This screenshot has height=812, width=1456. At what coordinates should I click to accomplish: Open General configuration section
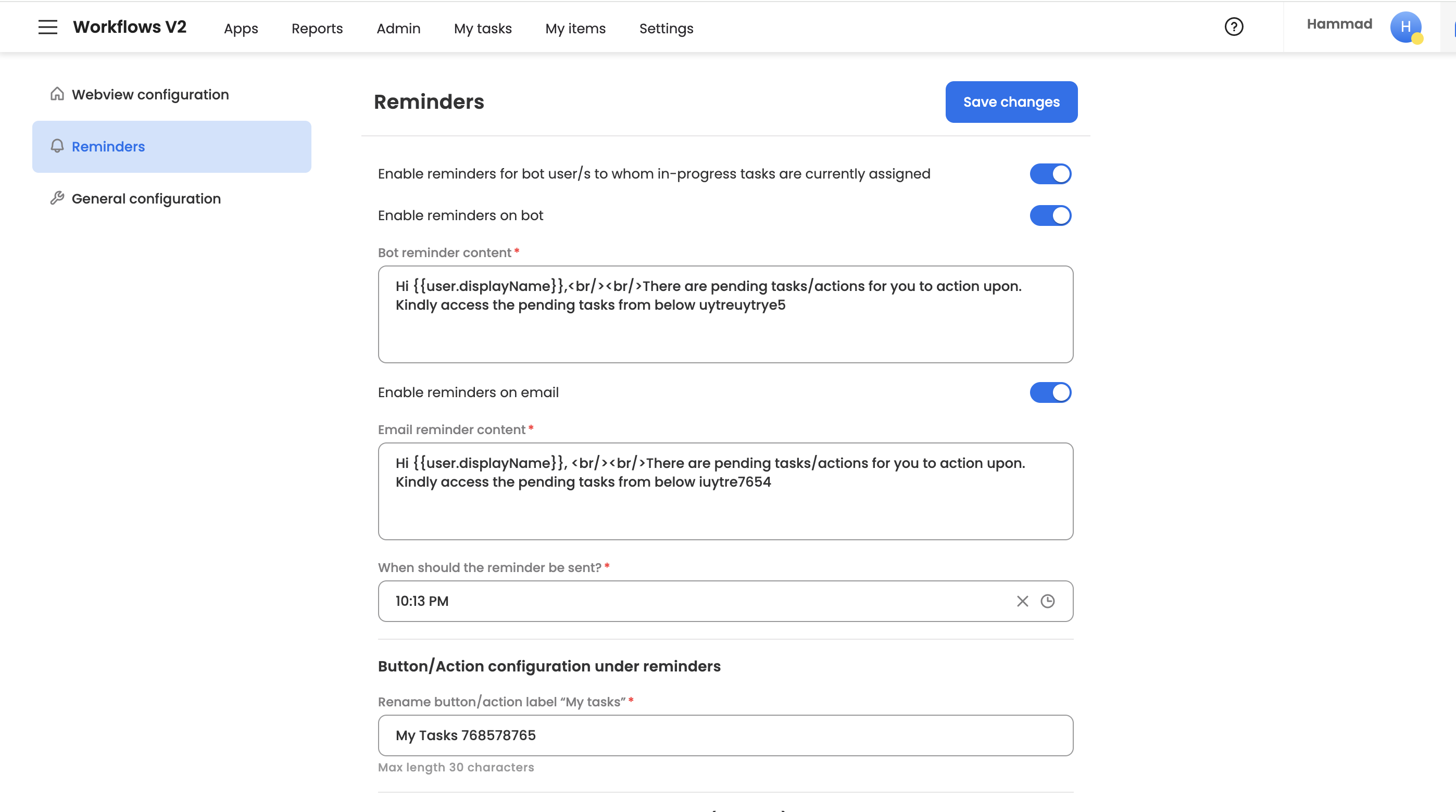[146, 198]
